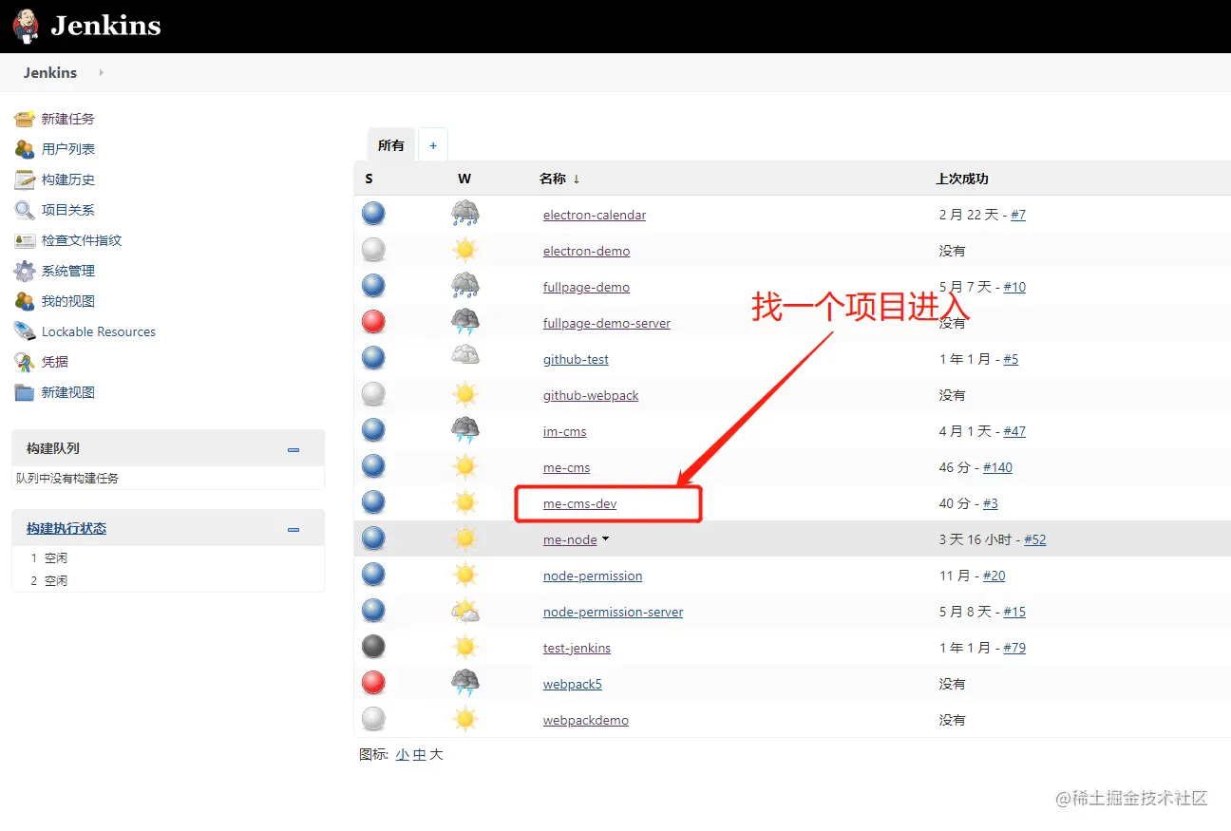This screenshot has height=831, width=1231.
Task: Open build #79 of test-jenkins
Action: 1014,648
